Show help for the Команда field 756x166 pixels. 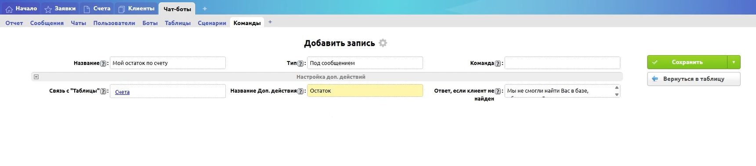pos(498,63)
